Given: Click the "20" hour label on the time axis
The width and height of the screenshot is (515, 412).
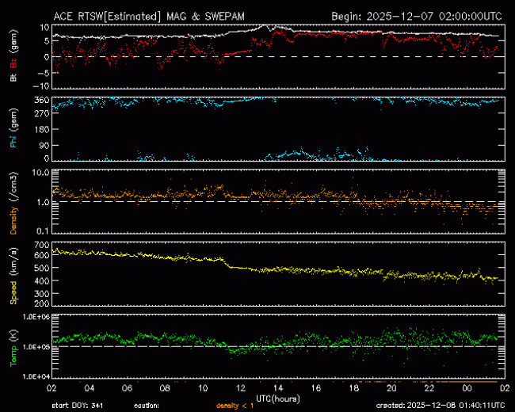Looking at the screenshot, I should pos(392,388).
